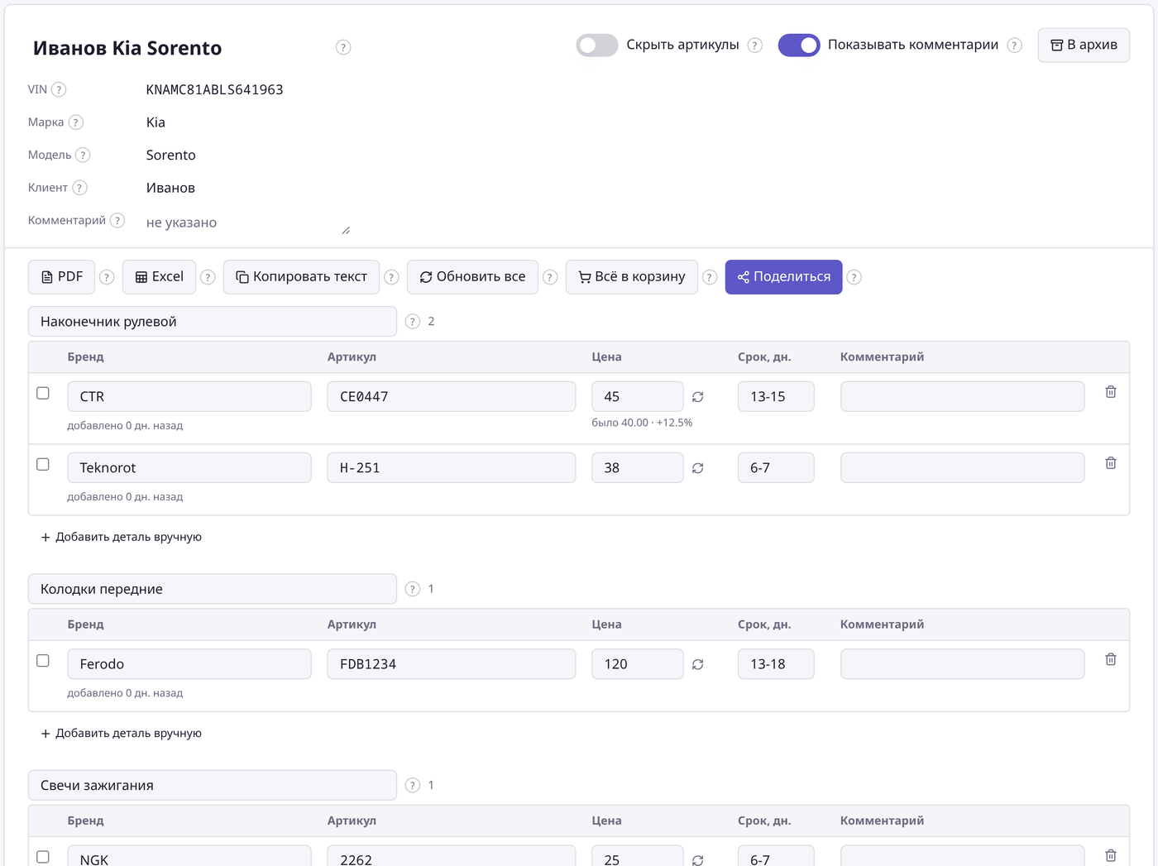The height and width of the screenshot is (866, 1158).
Task: Open the help icon beside the Excel button
Action: point(208,277)
